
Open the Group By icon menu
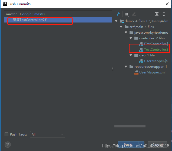(x=127, y=14)
